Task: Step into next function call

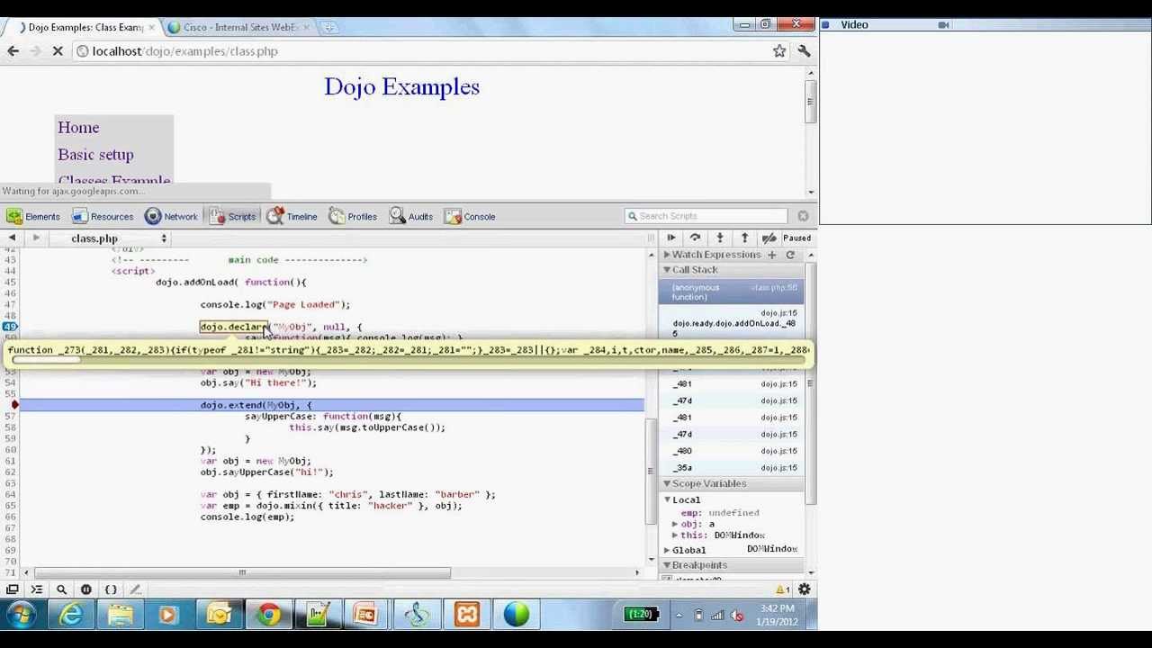Action: pos(719,238)
